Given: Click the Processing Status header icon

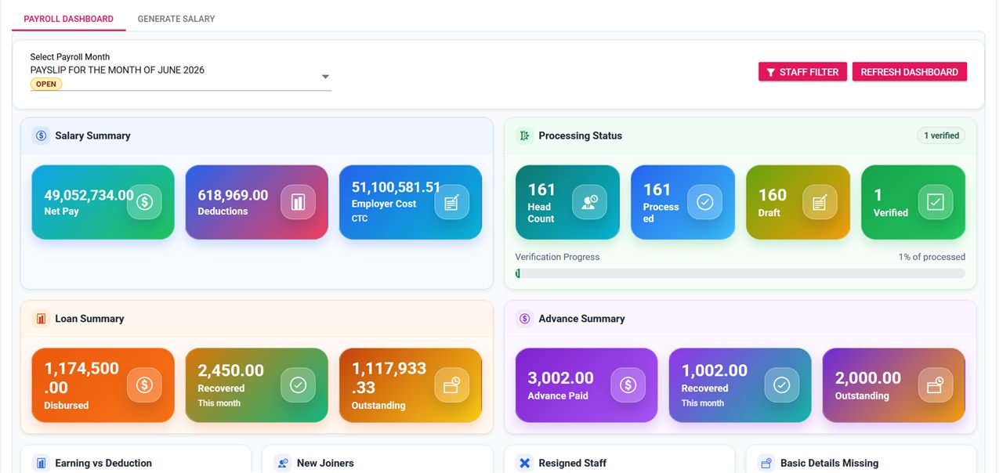Looking at the screenshot, I should click(x=524, y=135).
